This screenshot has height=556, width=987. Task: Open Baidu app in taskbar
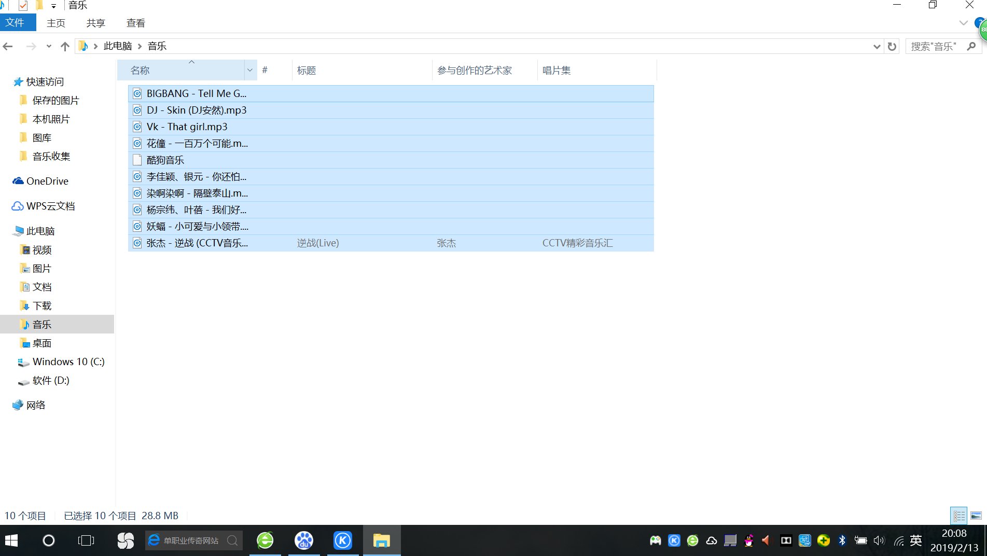[x=304, y=540]
